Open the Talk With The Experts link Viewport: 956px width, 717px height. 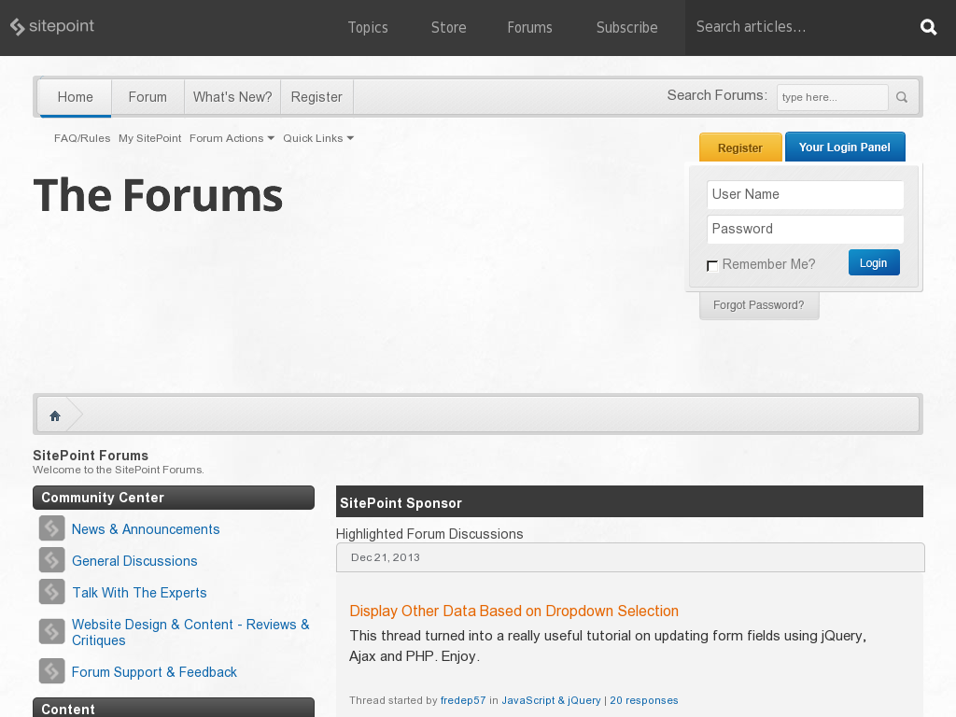coord(140,593)
